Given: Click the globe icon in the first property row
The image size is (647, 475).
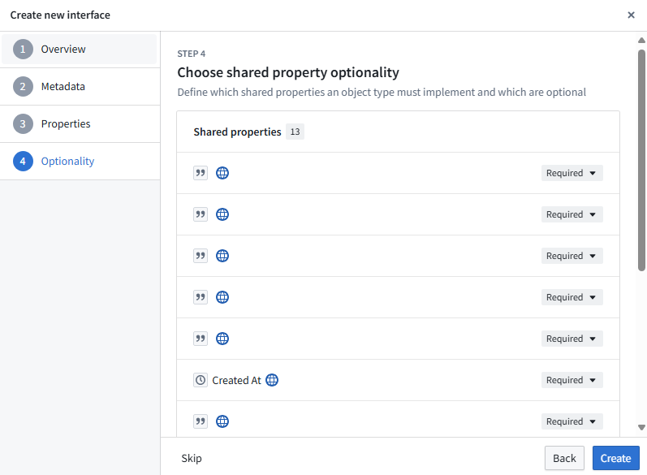Looking at the screenshot, I should point(222,173).
